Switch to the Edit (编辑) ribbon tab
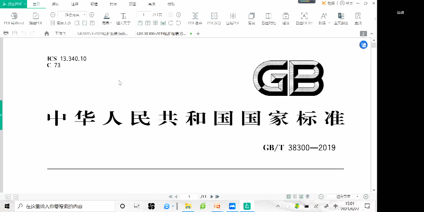Screen dimensions: 424x212 [94, 4]
